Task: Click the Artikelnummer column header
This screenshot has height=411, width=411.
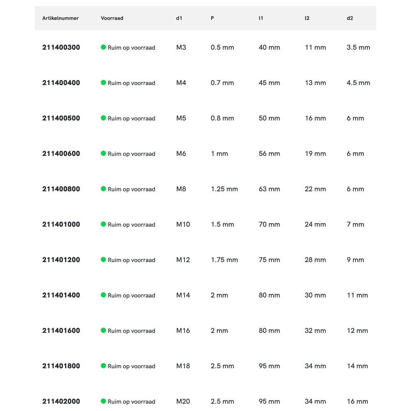Action: [60, 18]
